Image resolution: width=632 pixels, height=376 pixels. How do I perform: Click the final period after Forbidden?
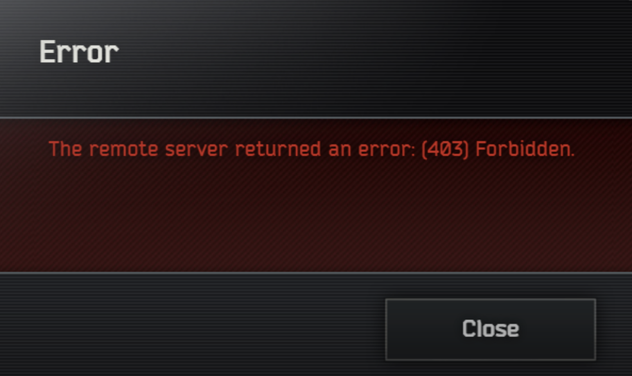[572, 155]
